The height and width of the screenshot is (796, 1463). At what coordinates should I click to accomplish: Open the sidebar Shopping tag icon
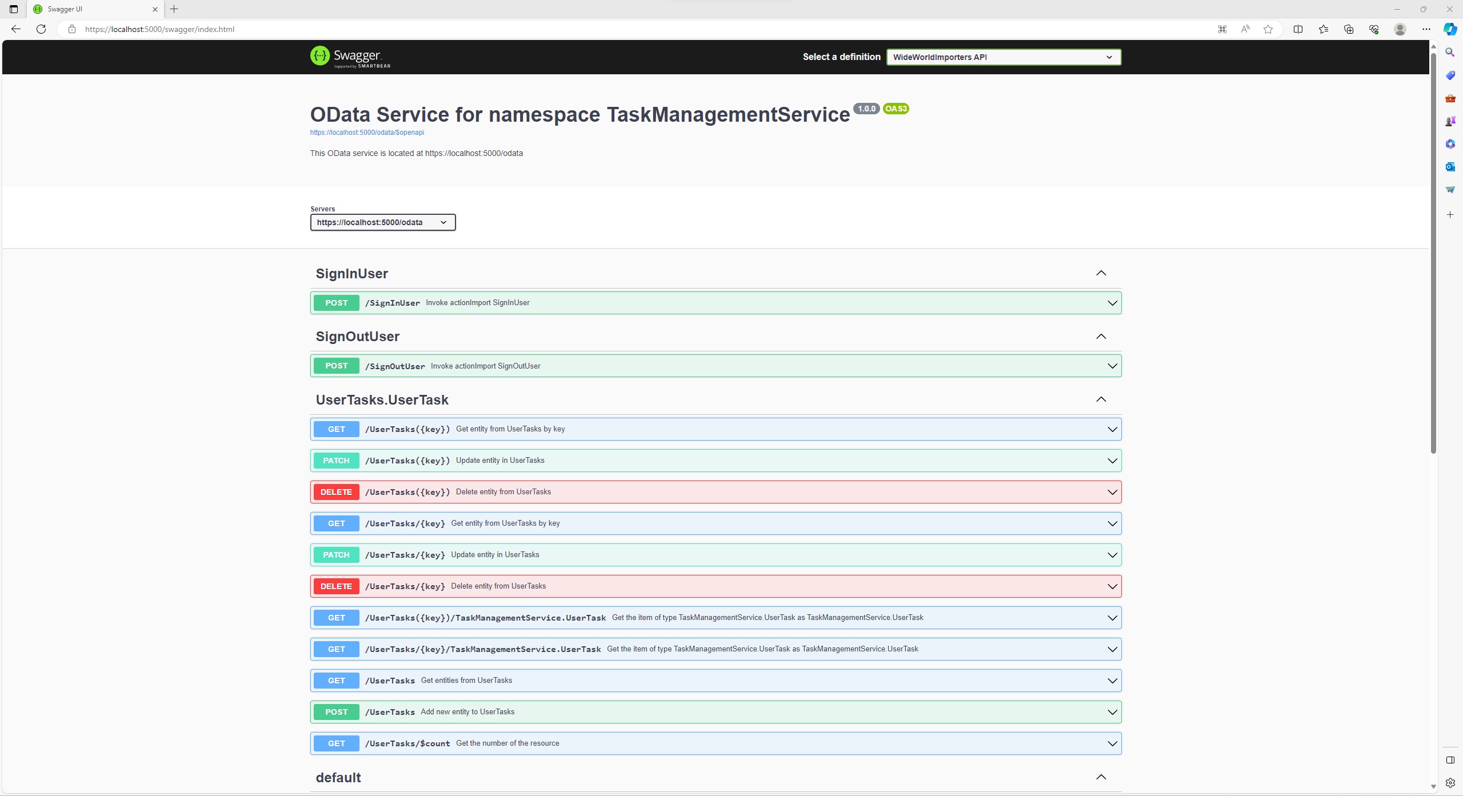(x=1450, y=75)
